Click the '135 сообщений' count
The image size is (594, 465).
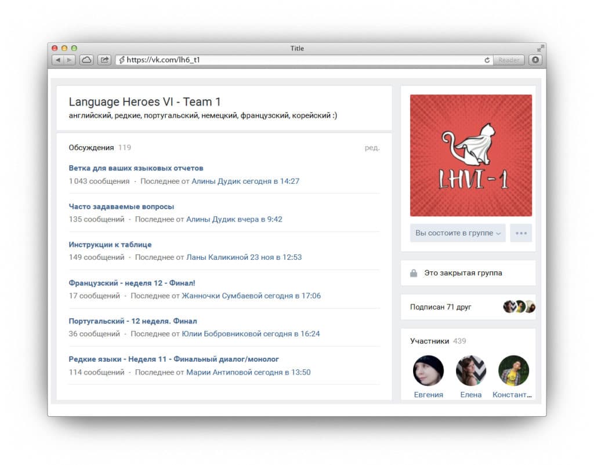[97, 219]
